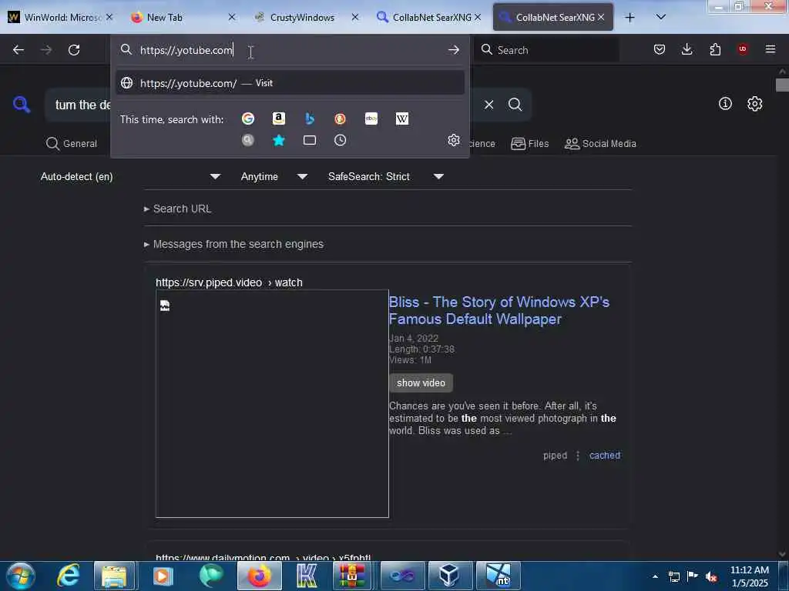
Task: Open SearXNG about info icon
Action: (725, 104)
